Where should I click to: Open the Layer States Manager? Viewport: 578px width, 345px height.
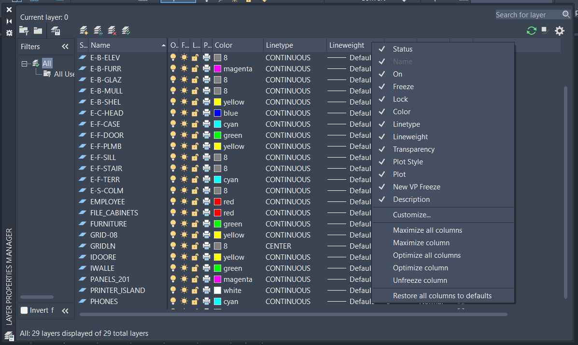pyautogui.click(x=56, y=31)
